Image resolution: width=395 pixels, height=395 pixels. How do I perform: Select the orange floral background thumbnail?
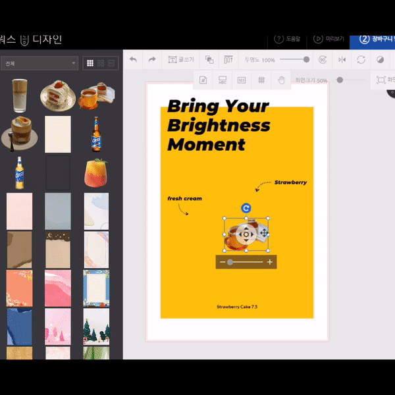19,288
